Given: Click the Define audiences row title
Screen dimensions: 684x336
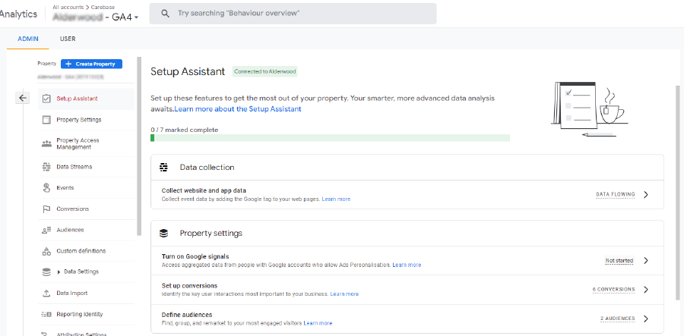Looking at the screenshot, I should [x=187, y=315].
